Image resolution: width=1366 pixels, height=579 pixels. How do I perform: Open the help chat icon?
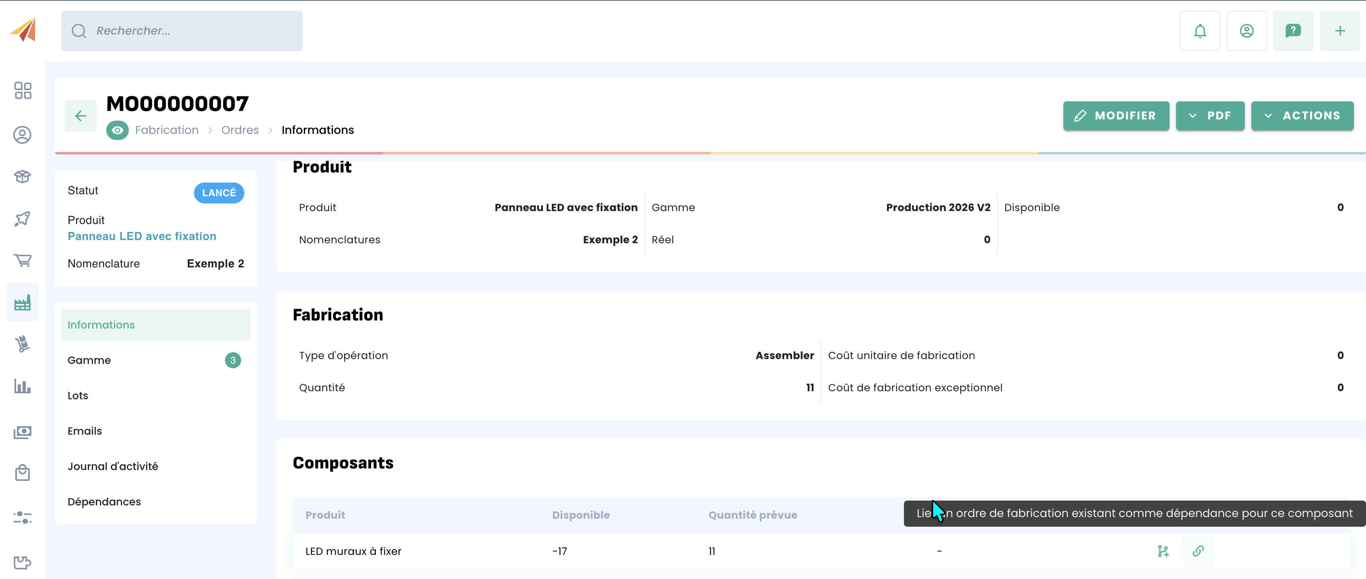click(1293, 31)
